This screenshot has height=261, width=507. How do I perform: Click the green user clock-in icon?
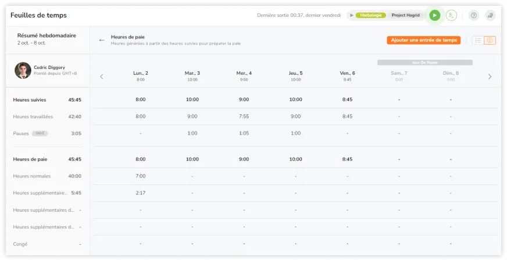click(x=451, y=16)
